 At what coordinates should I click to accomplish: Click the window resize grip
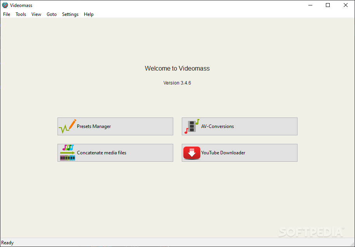click(x=352, y=244)
